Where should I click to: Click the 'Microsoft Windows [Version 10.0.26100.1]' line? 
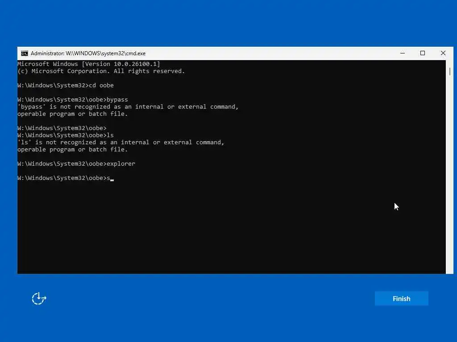[x=89, y=64]
